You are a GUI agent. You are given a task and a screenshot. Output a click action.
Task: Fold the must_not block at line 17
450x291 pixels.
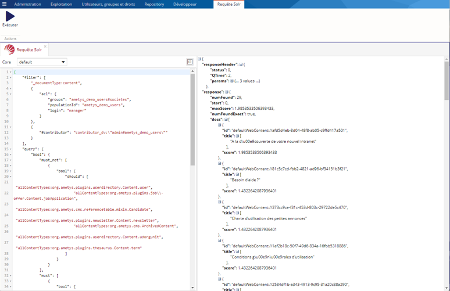(x=10, y=160)
